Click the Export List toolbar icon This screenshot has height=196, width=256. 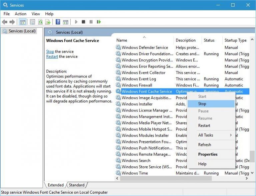click(48, 22)
